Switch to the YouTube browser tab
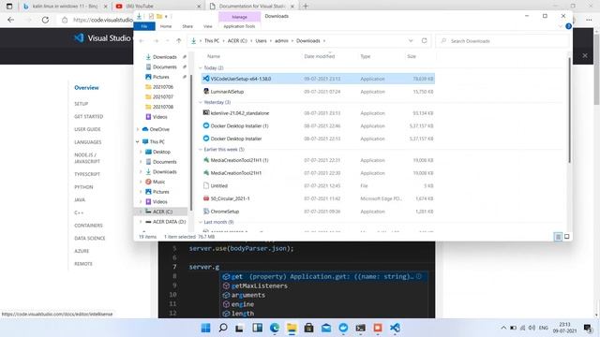 [158, 7]
